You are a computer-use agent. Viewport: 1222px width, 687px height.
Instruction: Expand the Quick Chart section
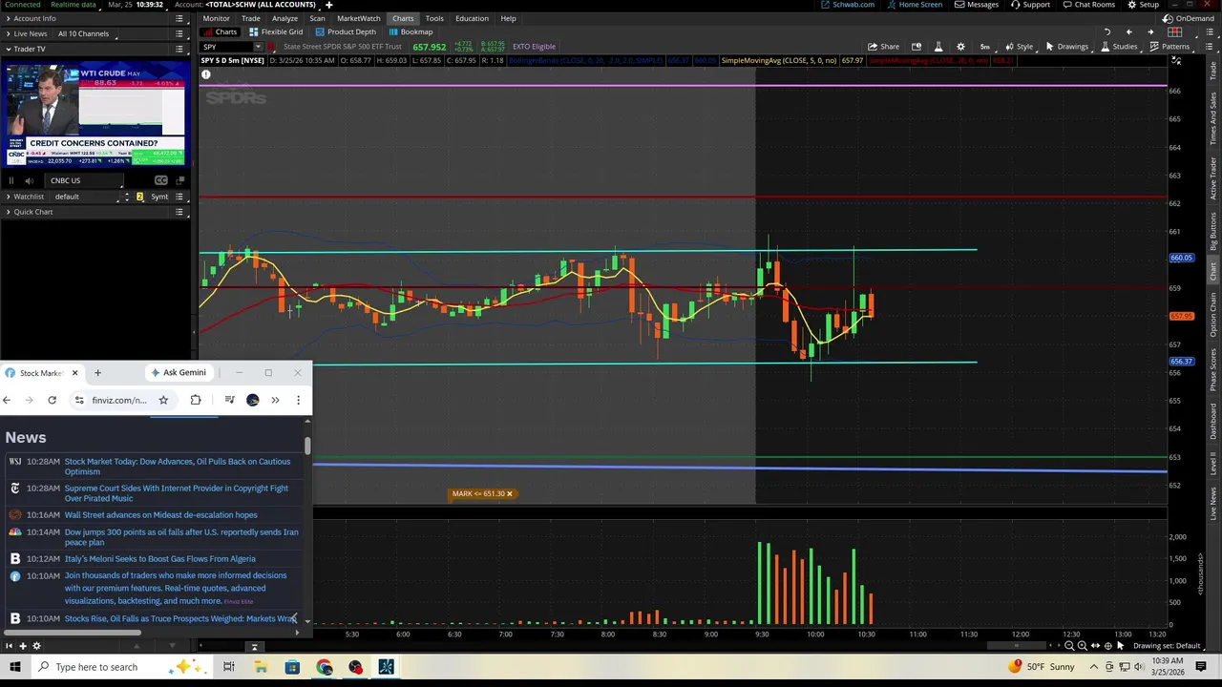point(8,212)
